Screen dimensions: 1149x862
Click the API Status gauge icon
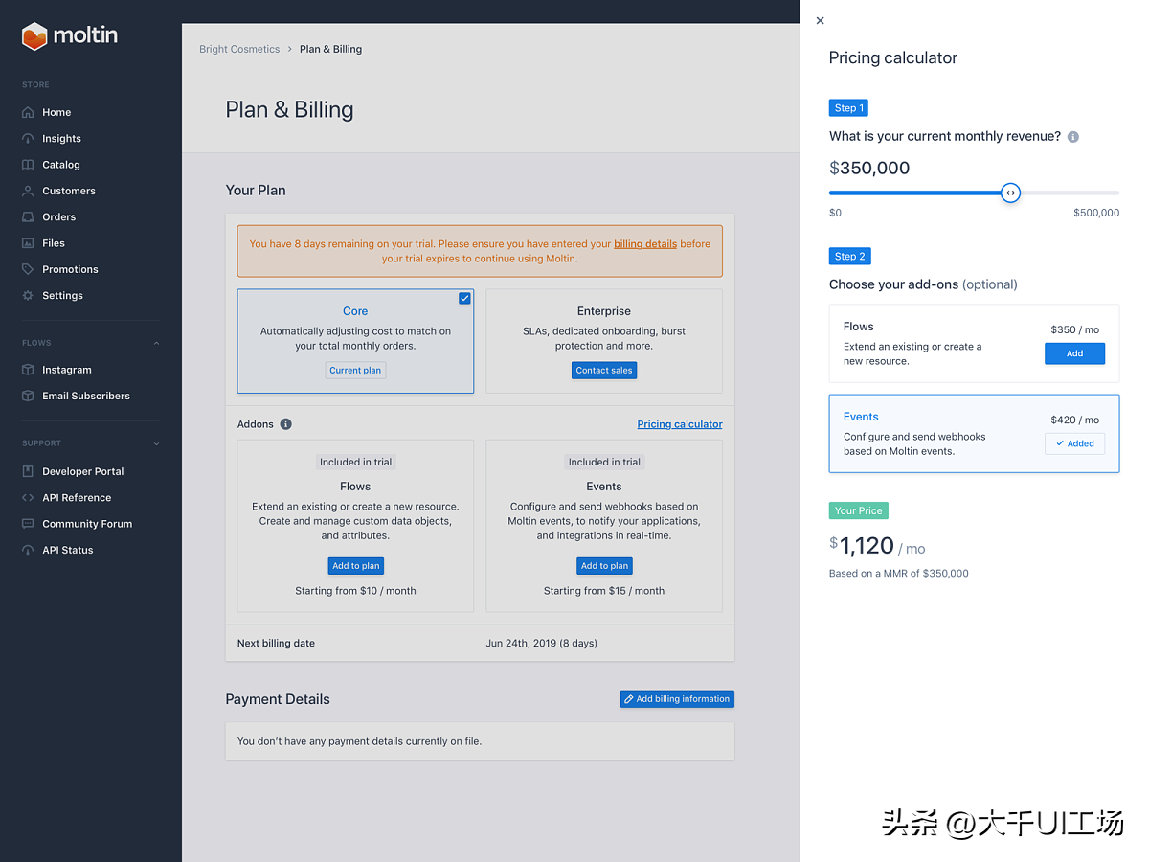28,550
